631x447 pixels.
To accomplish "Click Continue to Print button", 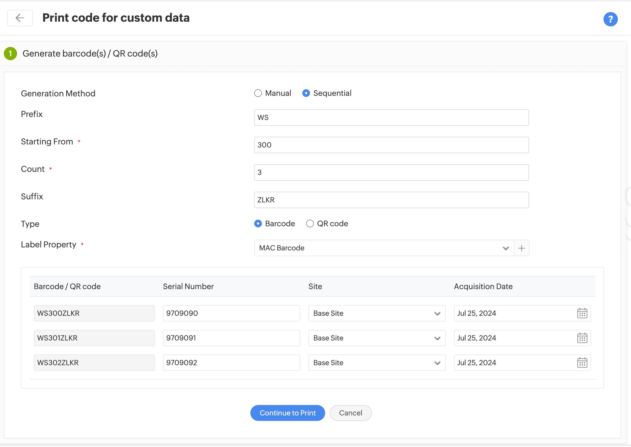I will pyautogui.click(x=287, y=413).
